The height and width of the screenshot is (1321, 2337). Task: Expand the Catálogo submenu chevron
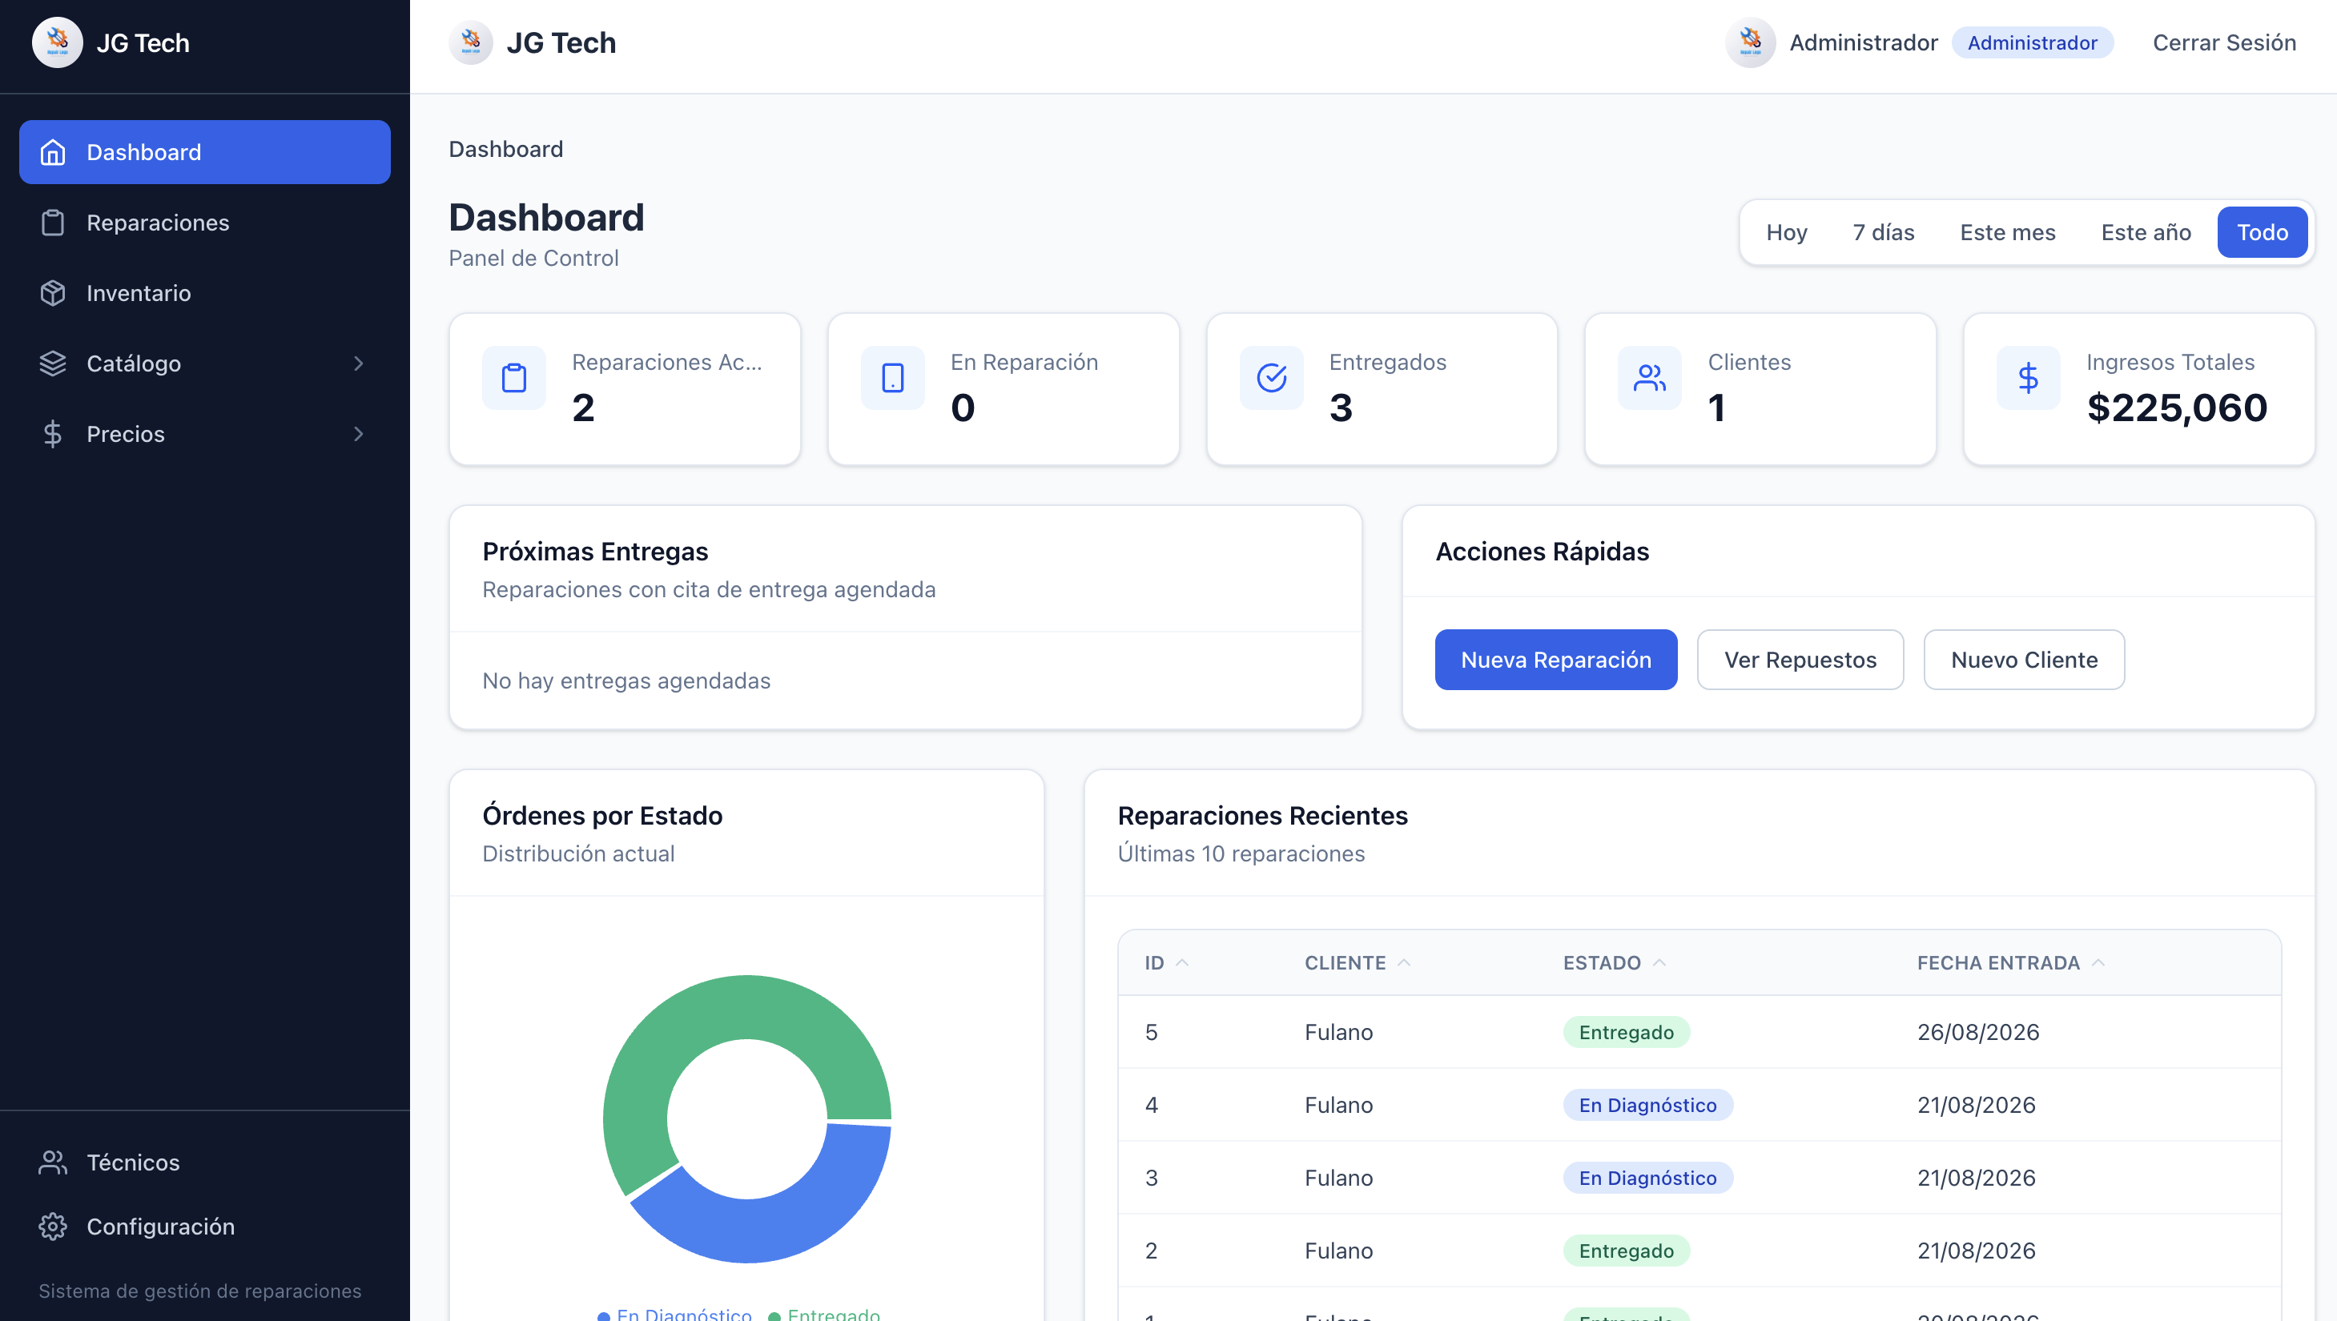point(359,363)
